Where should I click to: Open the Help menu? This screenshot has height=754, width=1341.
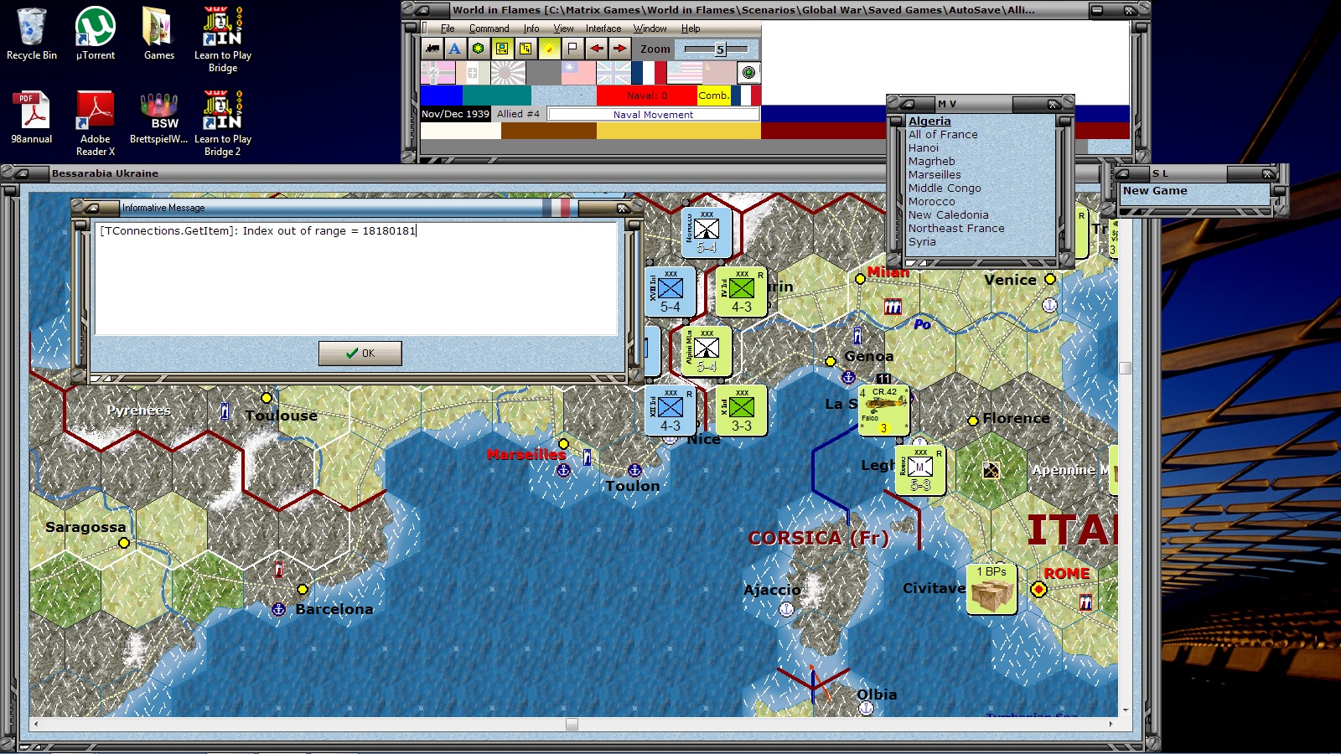[691, 28]
